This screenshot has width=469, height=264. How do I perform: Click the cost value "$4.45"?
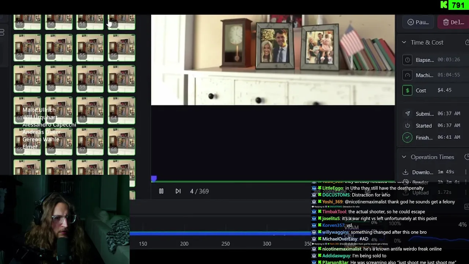point(444,90)
